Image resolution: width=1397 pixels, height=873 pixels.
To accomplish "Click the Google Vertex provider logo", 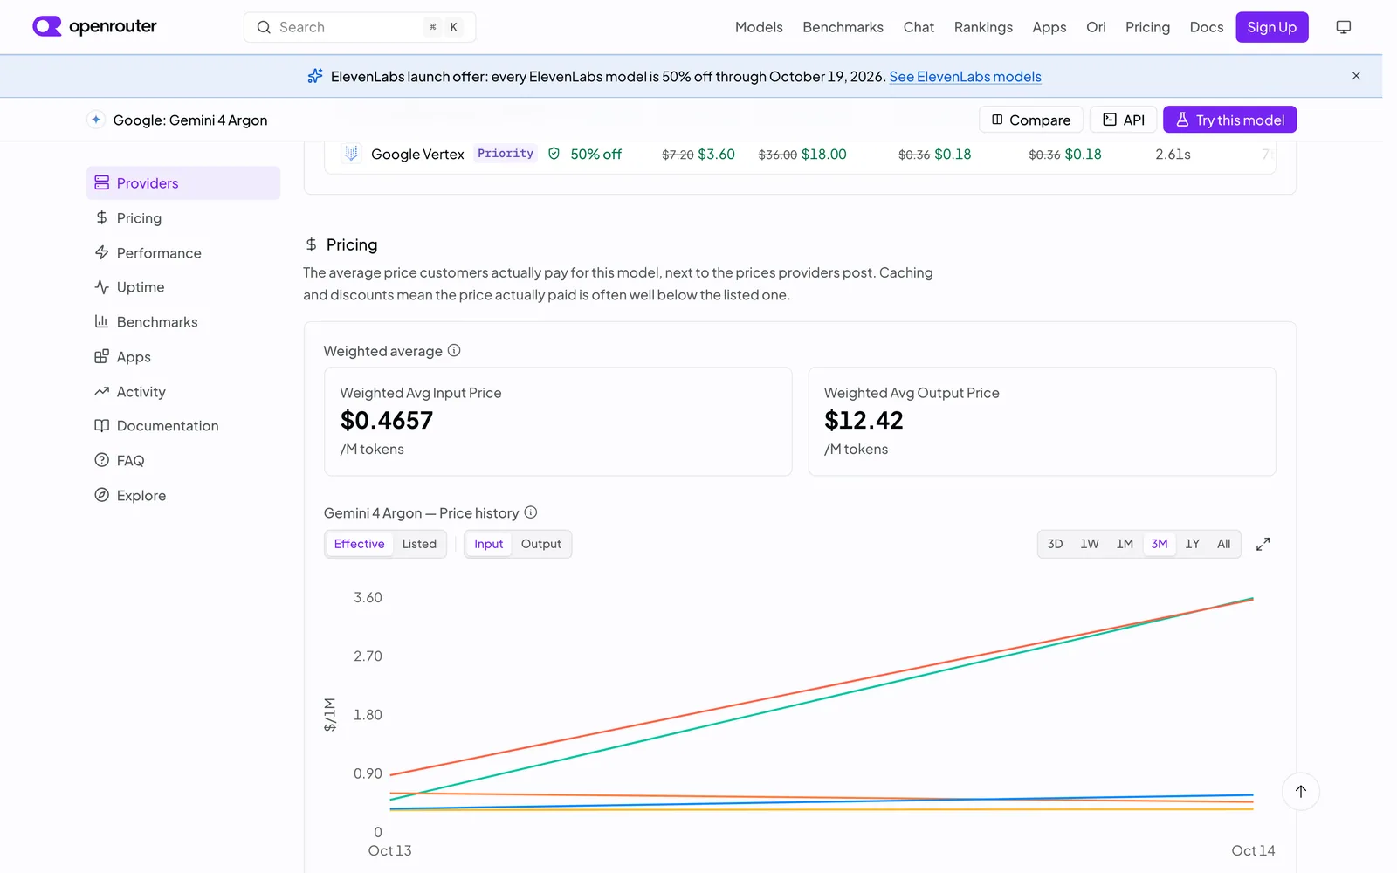I will 351,154.
